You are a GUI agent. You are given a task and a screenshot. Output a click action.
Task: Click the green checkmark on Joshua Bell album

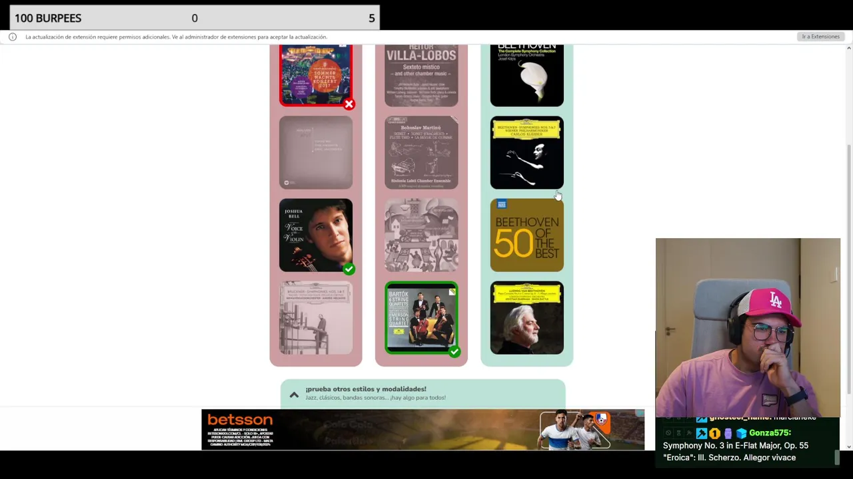tap(349, 269)
